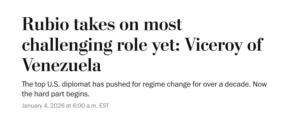Click the "January 4, 2026" publication date

[x=43, y=106]
